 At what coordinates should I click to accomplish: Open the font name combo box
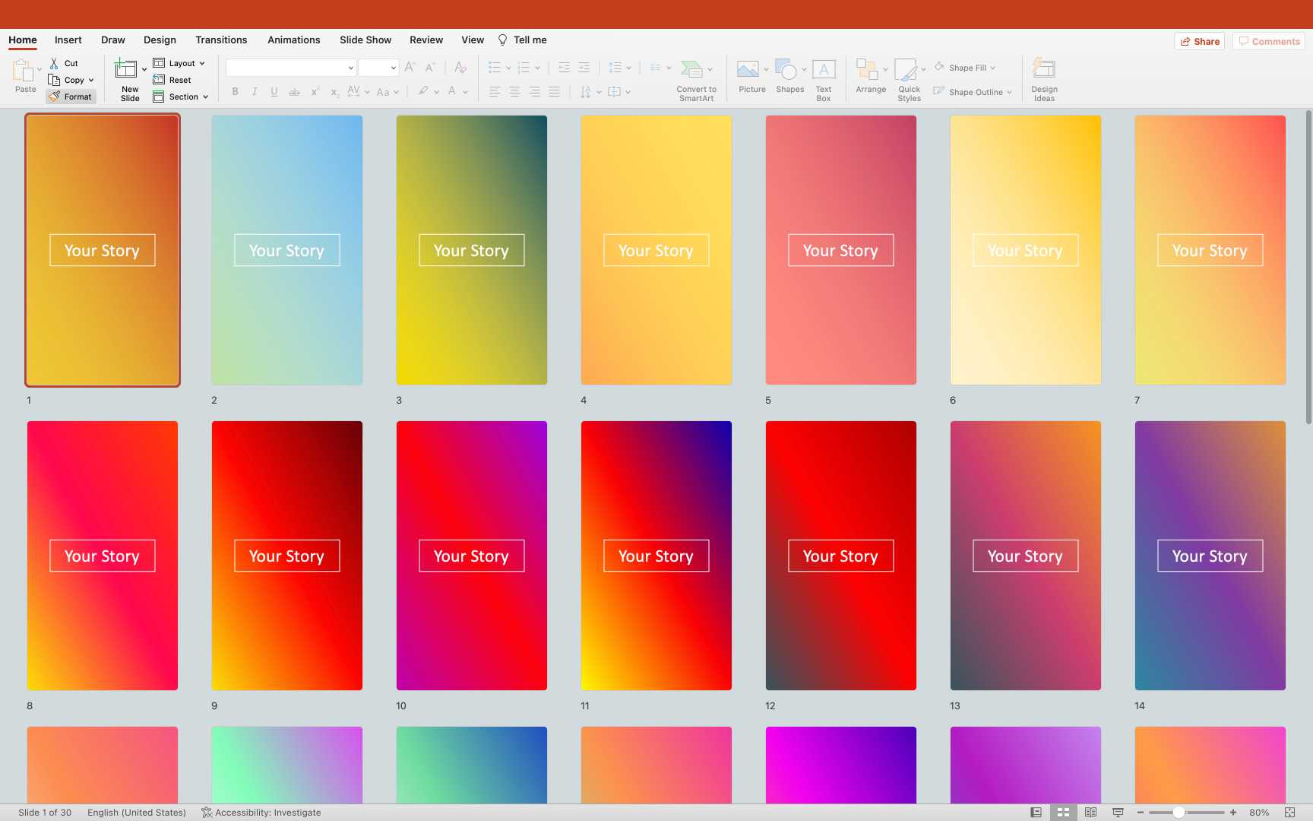pos(291,68)
